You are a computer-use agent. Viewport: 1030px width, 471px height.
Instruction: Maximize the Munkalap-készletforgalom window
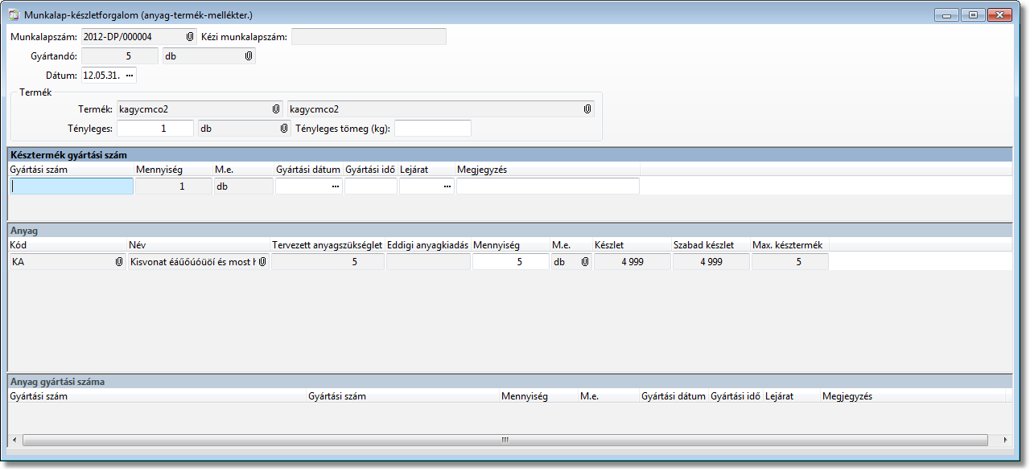pyautogui.click(x=972, y=14)
